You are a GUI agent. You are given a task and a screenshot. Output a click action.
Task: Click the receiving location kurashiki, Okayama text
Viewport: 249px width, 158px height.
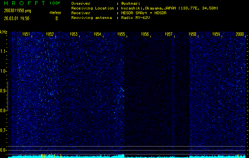click(x=170, y=8)
